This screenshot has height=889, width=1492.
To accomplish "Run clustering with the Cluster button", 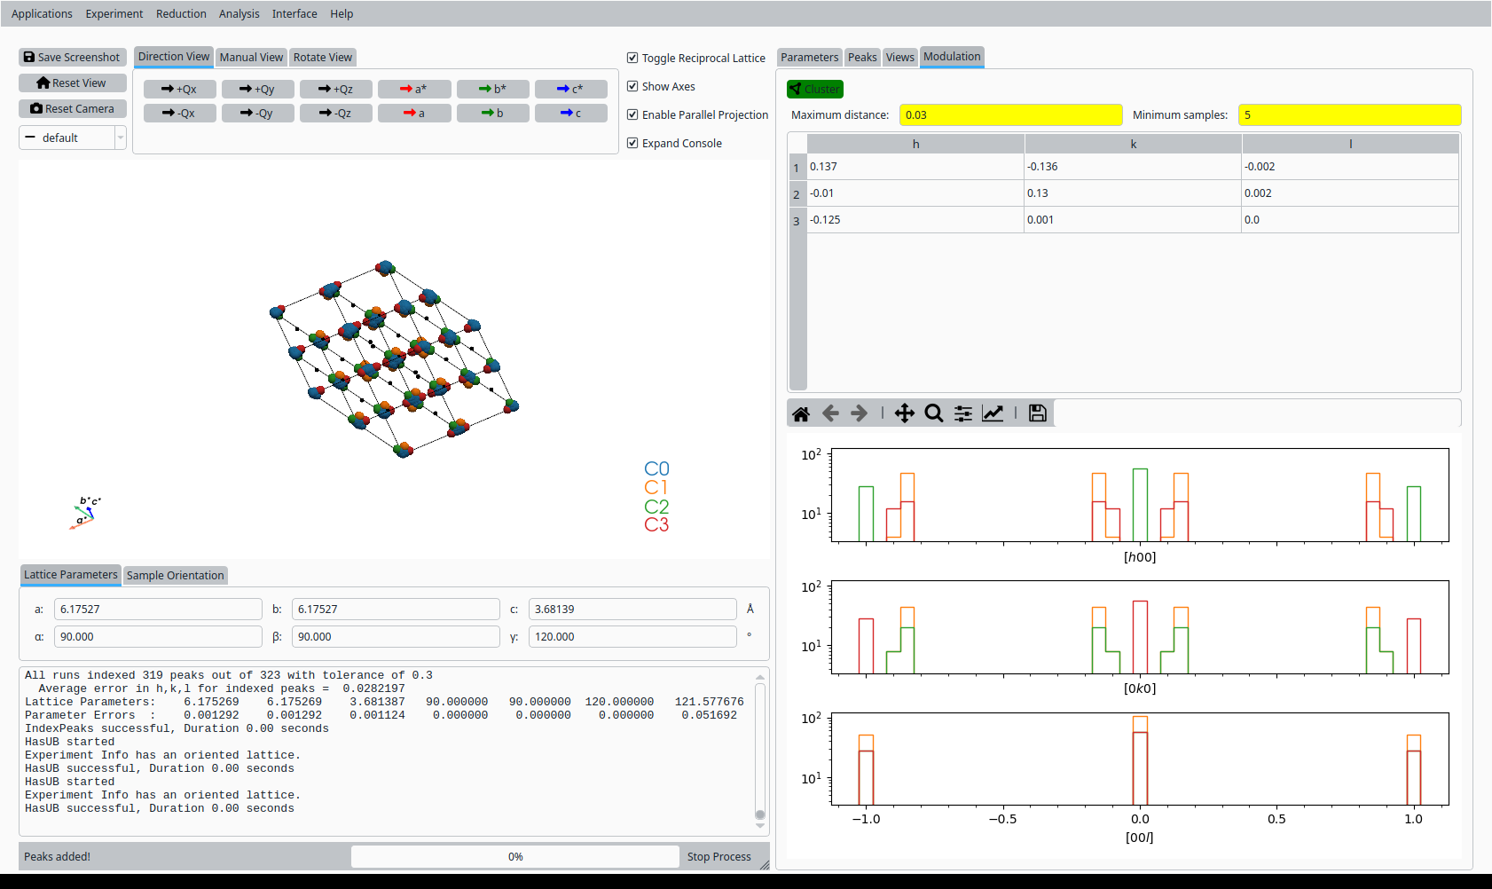I will click(814, 89).
